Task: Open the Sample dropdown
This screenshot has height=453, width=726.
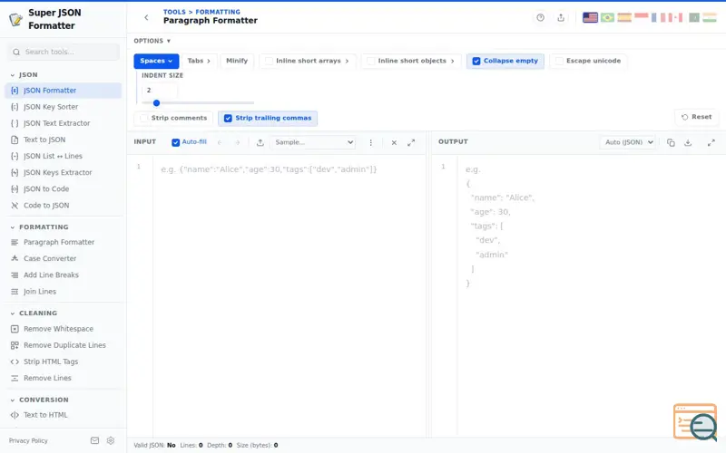Action: pos(313,142)
